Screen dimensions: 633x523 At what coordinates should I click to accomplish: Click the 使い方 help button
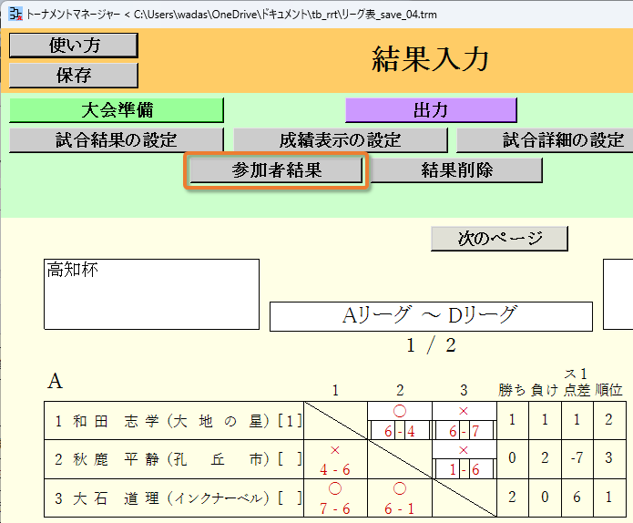point(74,46)
